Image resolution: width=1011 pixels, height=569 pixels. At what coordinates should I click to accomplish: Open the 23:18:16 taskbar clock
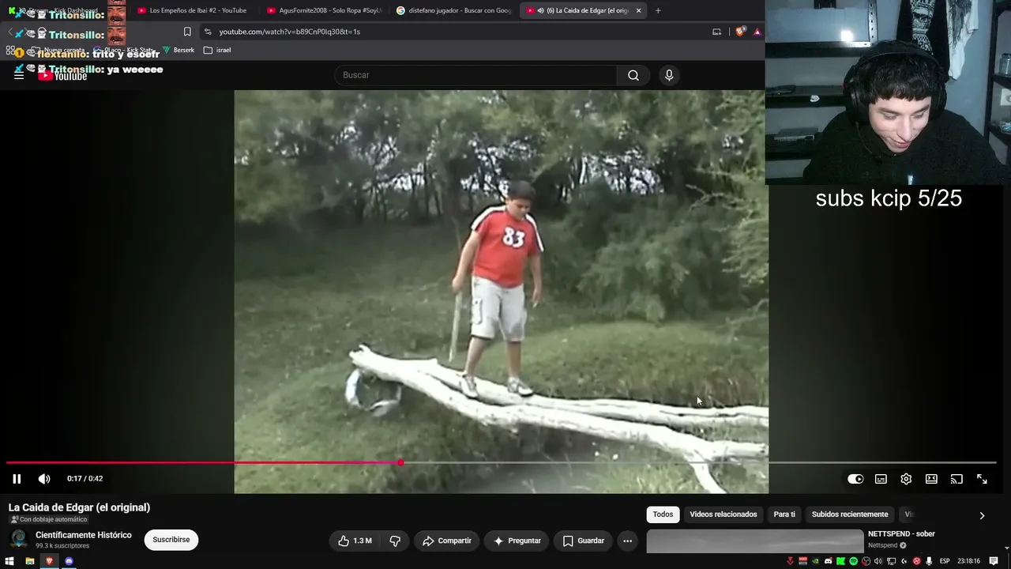click(x=969, y=561)
